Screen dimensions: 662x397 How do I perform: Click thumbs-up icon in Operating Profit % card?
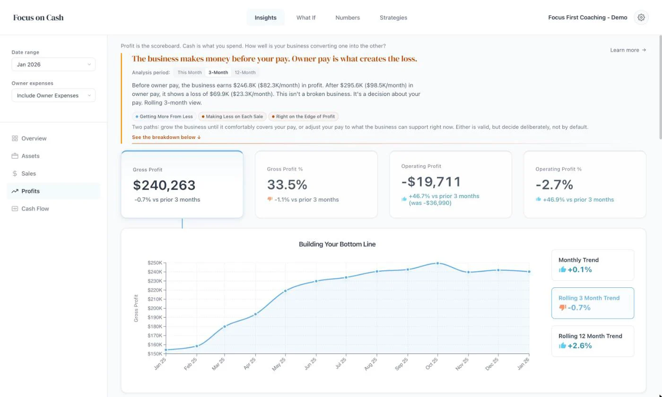[x=538, y=199]
